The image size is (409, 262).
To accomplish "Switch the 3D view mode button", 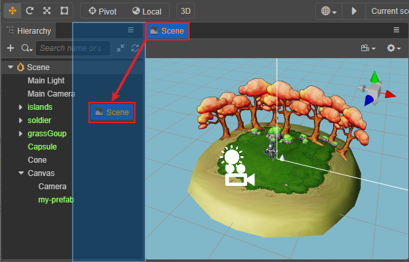I will (186, 11).
